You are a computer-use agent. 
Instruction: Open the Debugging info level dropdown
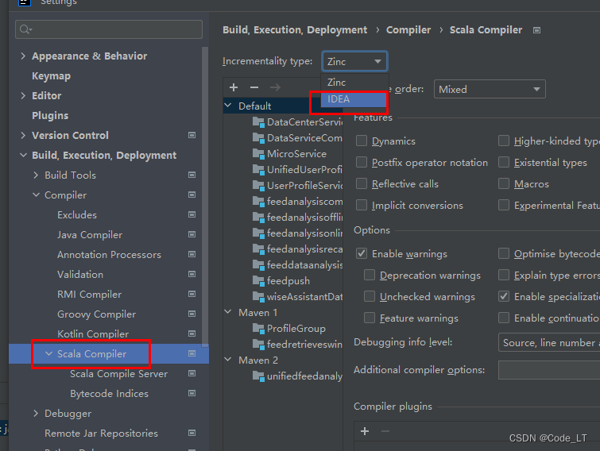tap(549, 342)
